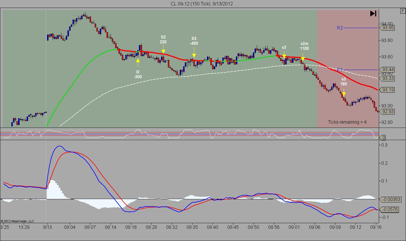Click the Ticks remaining = 4 text
The image size is (406, 241).
(347, 122)
